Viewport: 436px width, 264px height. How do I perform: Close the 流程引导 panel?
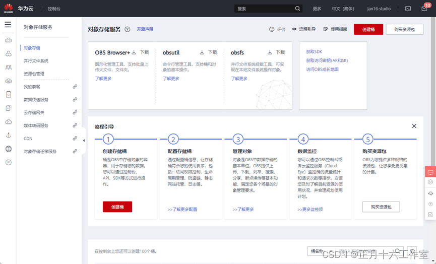414,126
